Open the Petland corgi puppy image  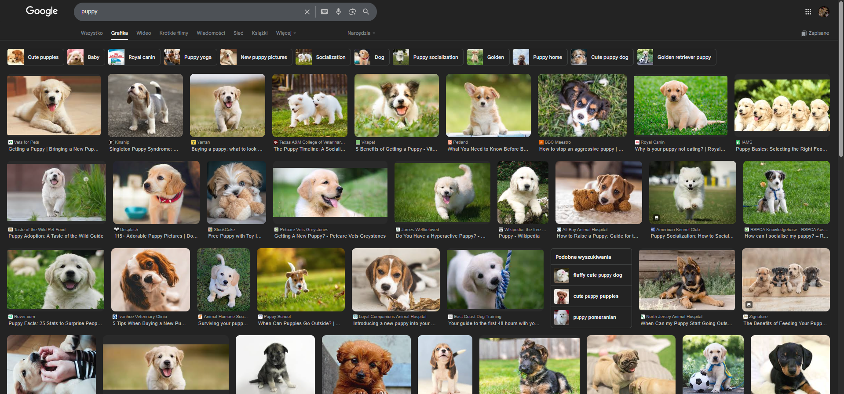[488, 105]
